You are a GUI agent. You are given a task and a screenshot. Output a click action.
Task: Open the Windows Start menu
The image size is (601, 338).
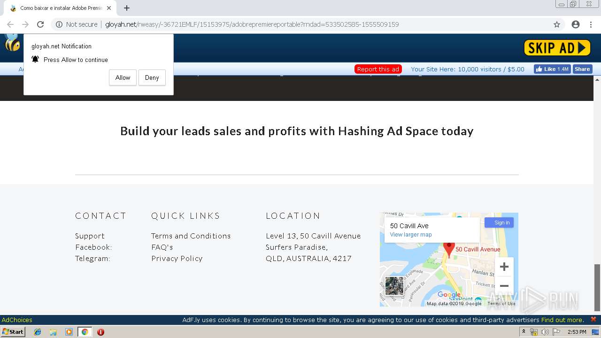13,331
